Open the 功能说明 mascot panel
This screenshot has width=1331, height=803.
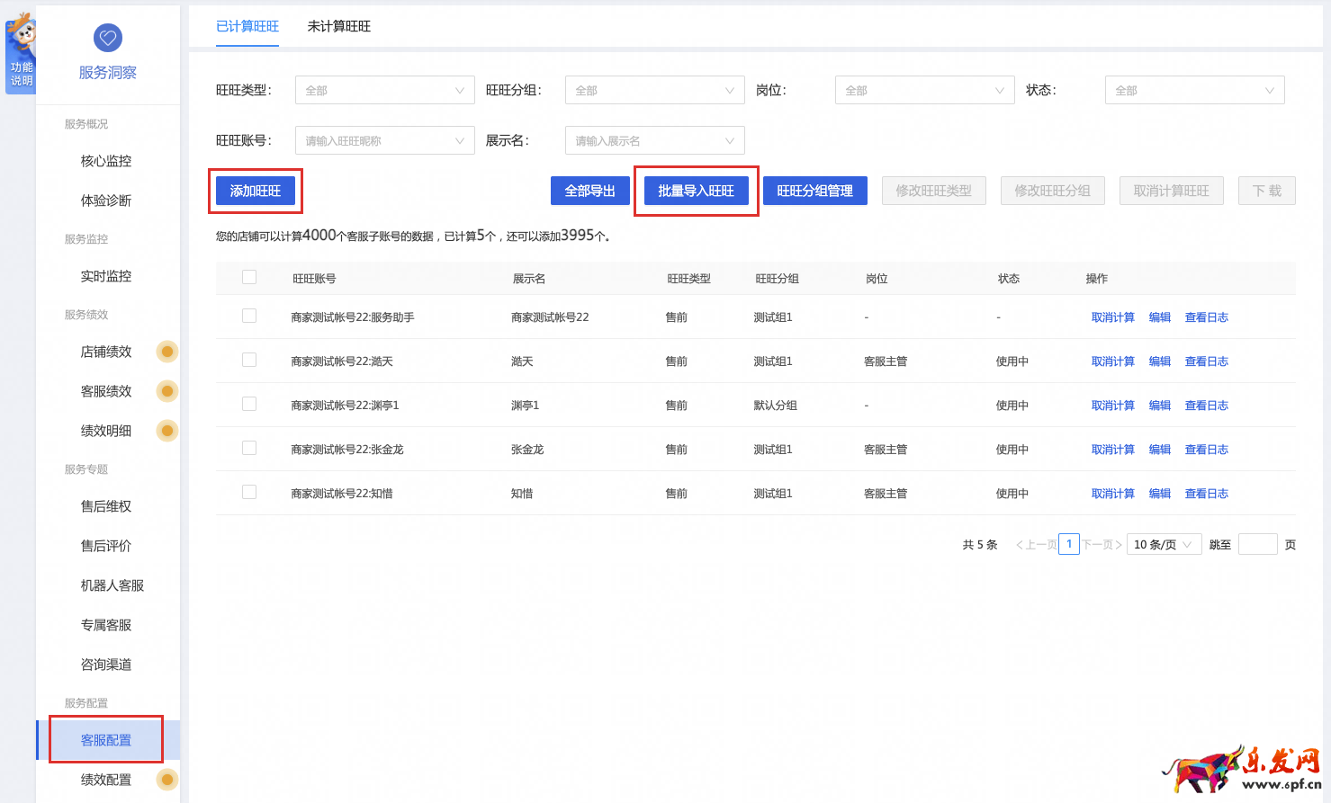(19, 54)
